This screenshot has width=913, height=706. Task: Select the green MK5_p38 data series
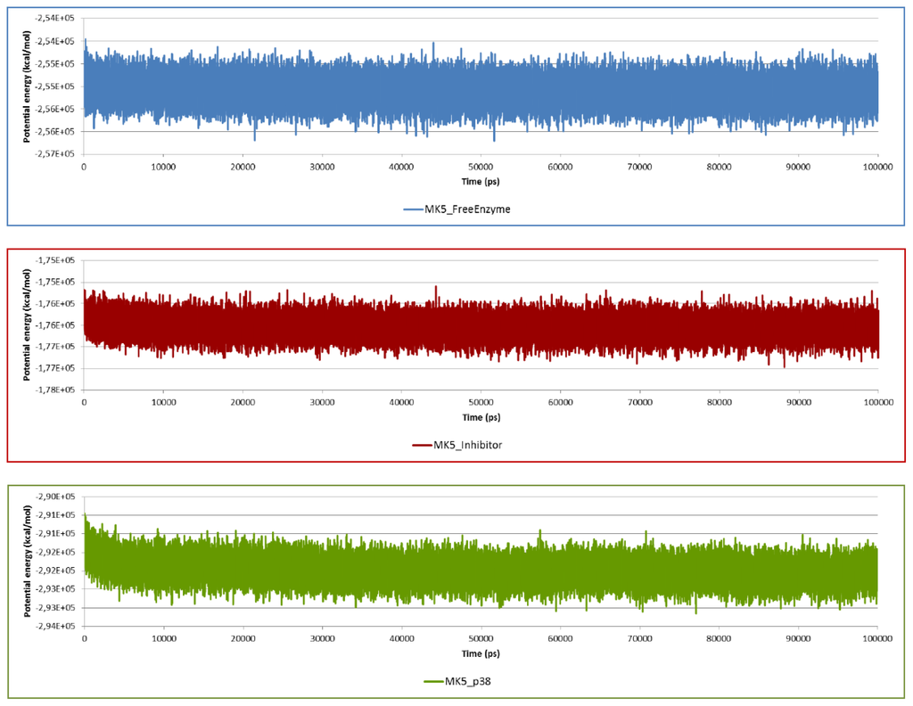(x=481, y=569)
